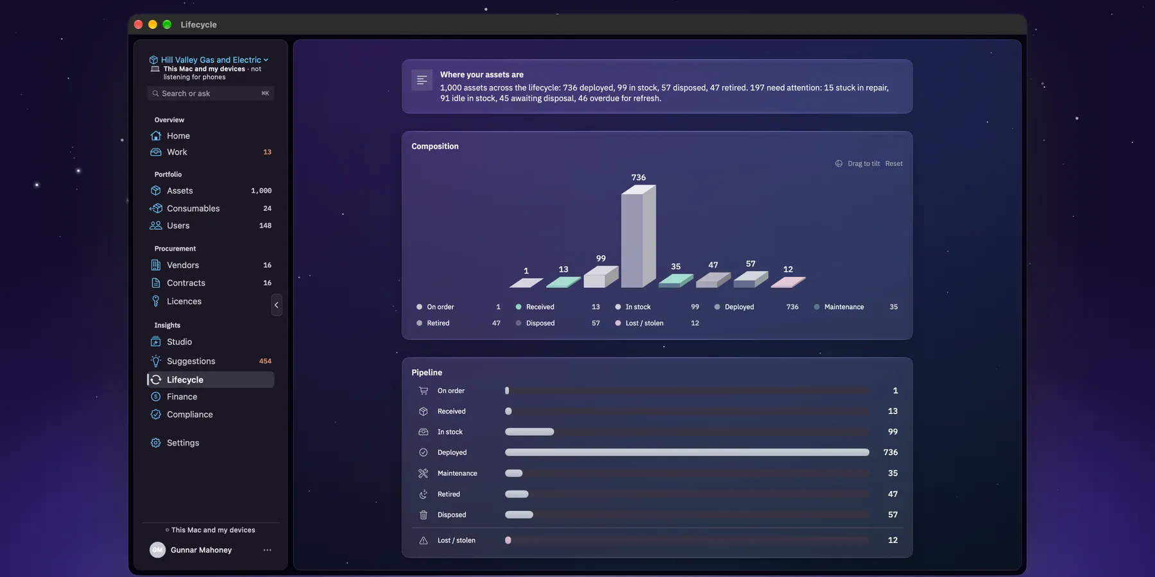The width and height of the screenshot is (1155, 577).
Task: Select the Lifecycle sidebar item
Action: [210, 380]
